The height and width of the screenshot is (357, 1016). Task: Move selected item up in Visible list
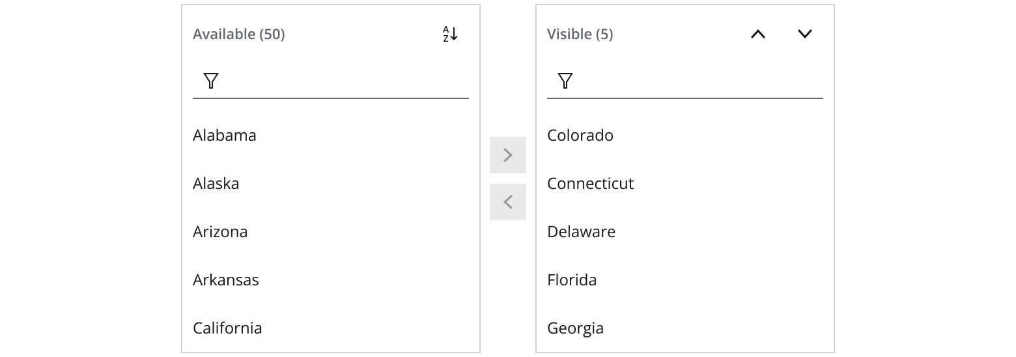point(757,34)
